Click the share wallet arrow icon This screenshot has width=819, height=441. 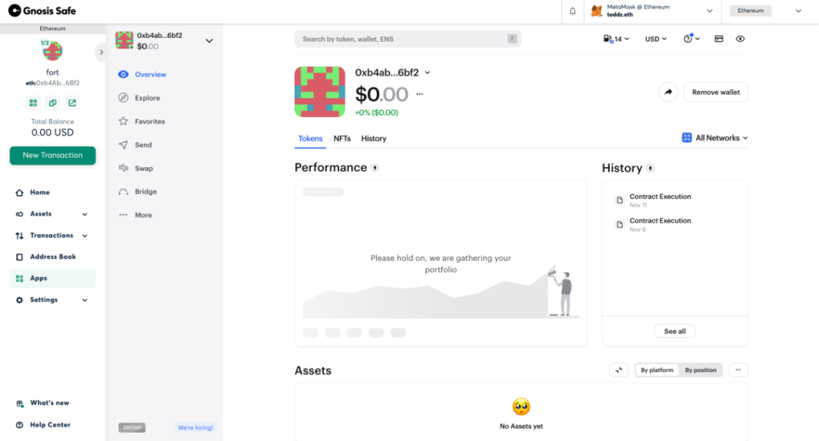(668, 92)
